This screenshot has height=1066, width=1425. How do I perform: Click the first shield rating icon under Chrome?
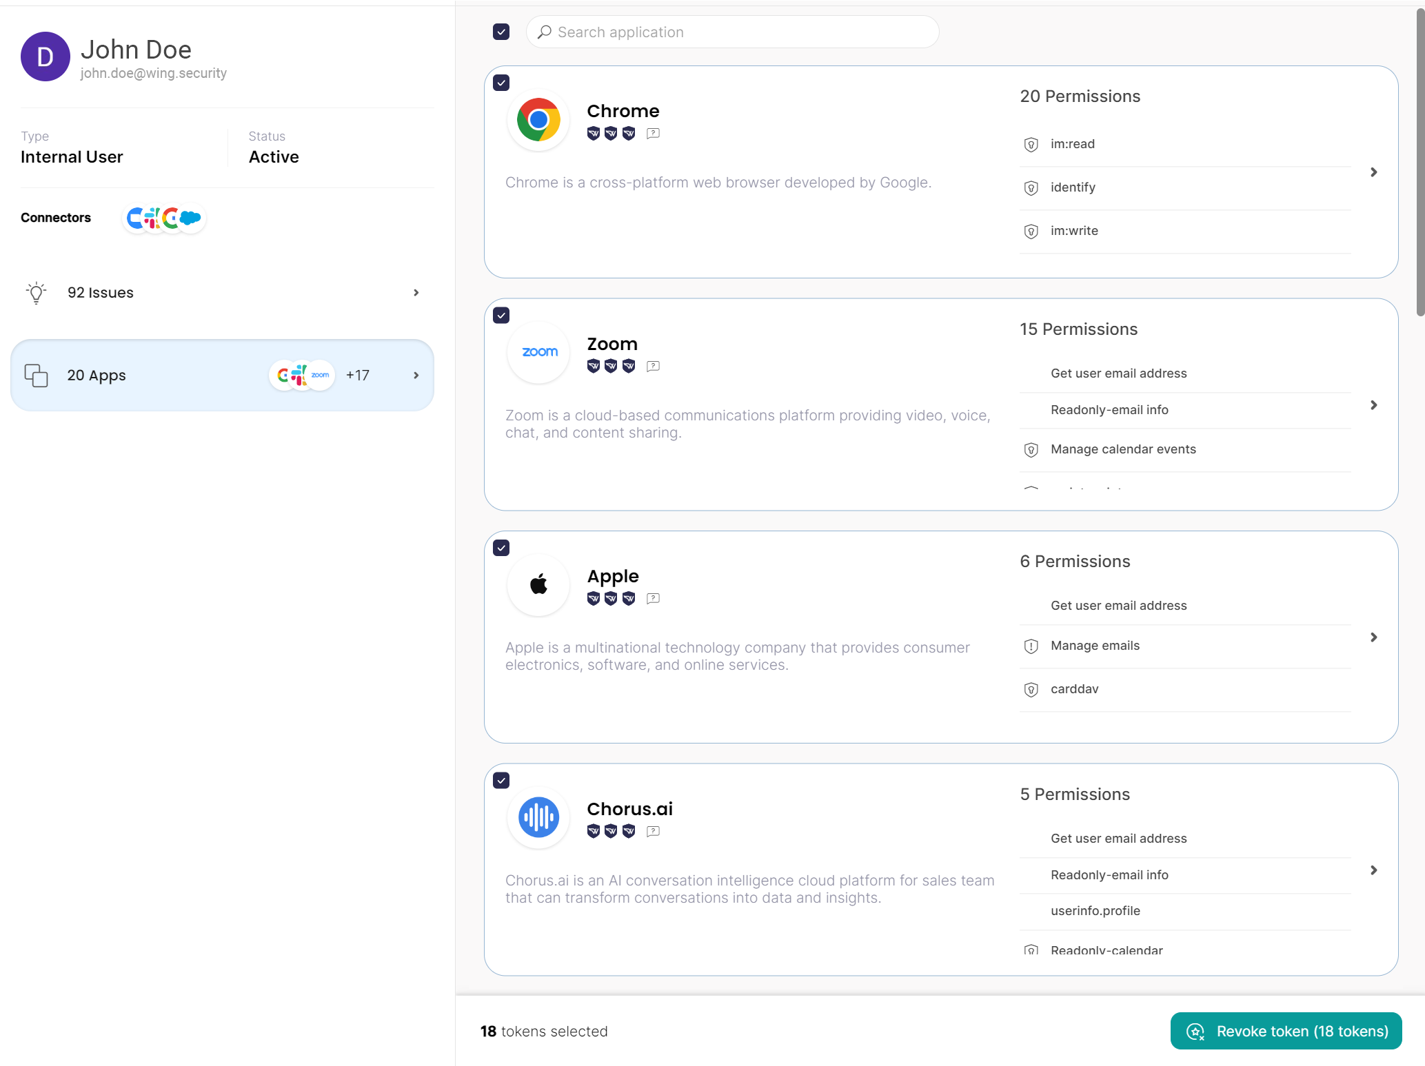point(594,134)
